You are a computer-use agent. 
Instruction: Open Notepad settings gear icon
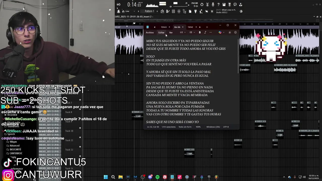pos(235,32)
